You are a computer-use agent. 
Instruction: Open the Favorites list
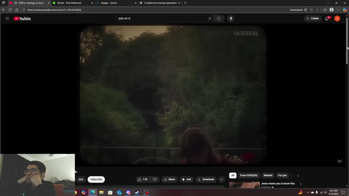pos(325,10)
